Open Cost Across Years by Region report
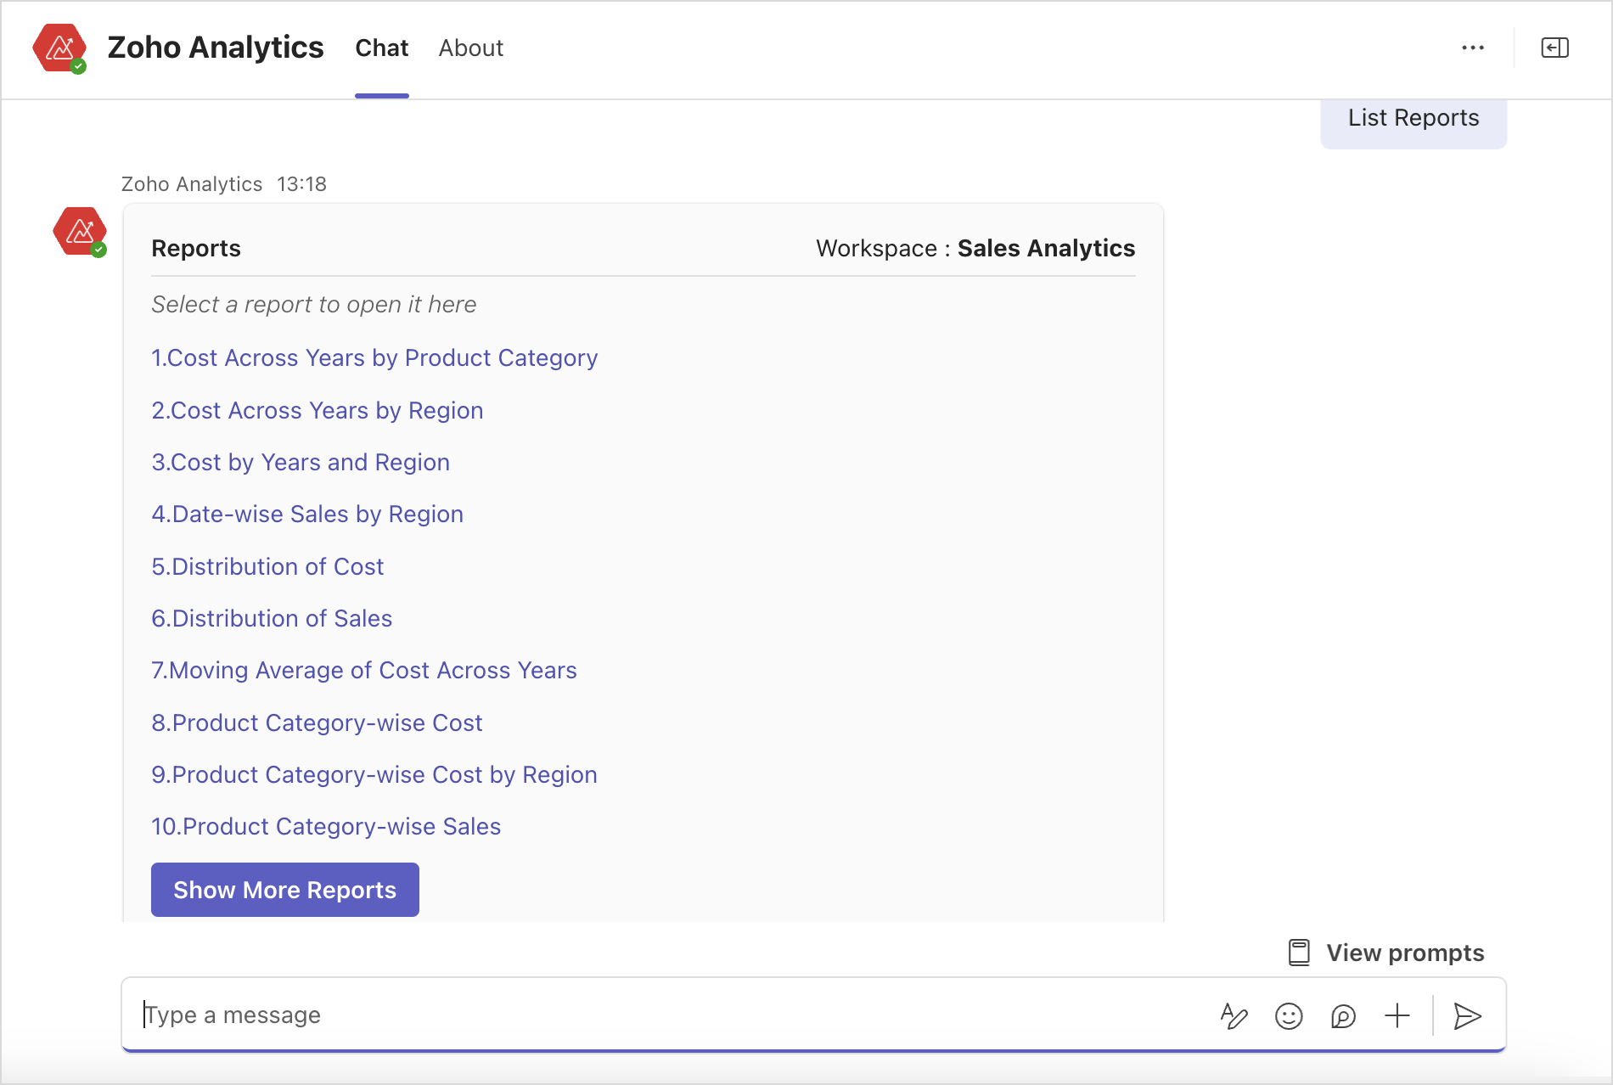The height and width of the screenshot is (1085, 1613). tap(318, 411)
